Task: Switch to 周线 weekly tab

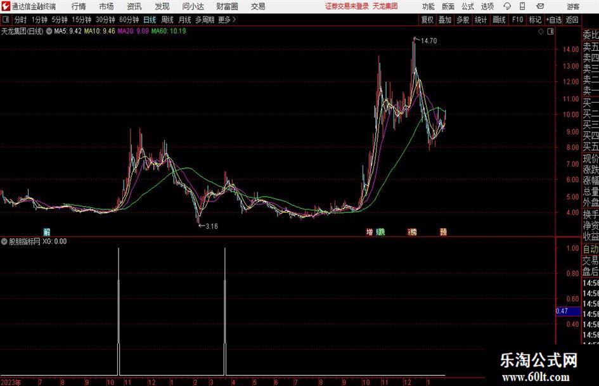Action: pyautogui.click(x=167, y=20)
